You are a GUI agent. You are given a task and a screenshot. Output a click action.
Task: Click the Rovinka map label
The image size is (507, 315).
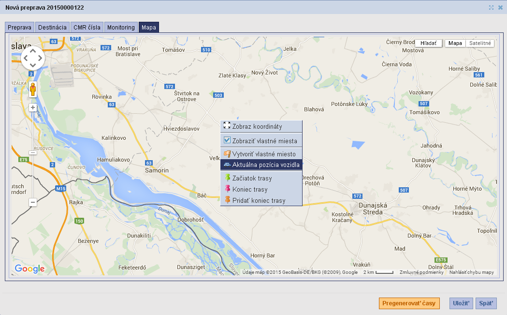coord(102,97)
